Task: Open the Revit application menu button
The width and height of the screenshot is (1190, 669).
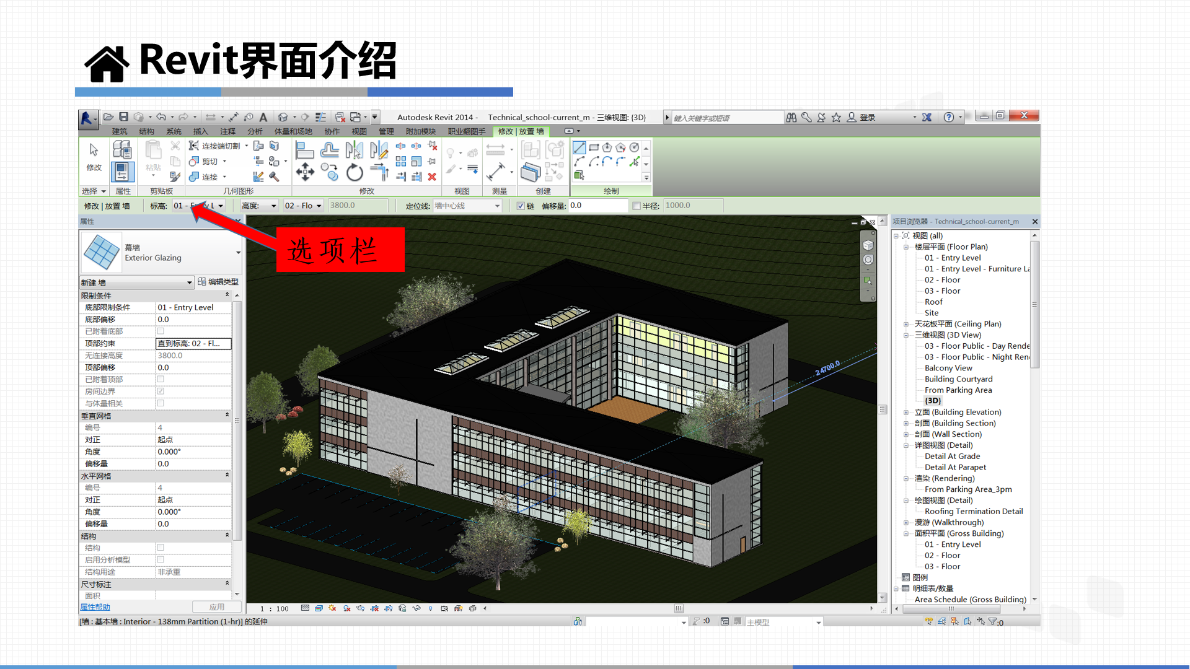Action: [x=87, y=118]
